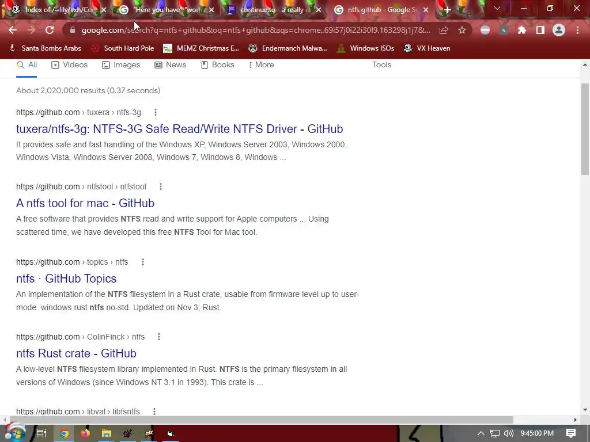Screen dimensions: 590x442
Task: Launch Firefox from the taskbar
Action: [85, 433]
